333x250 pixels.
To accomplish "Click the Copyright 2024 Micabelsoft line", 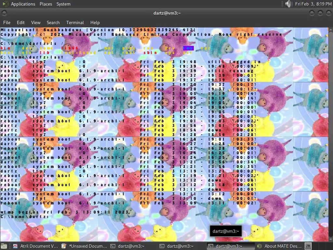I will 141,34.
